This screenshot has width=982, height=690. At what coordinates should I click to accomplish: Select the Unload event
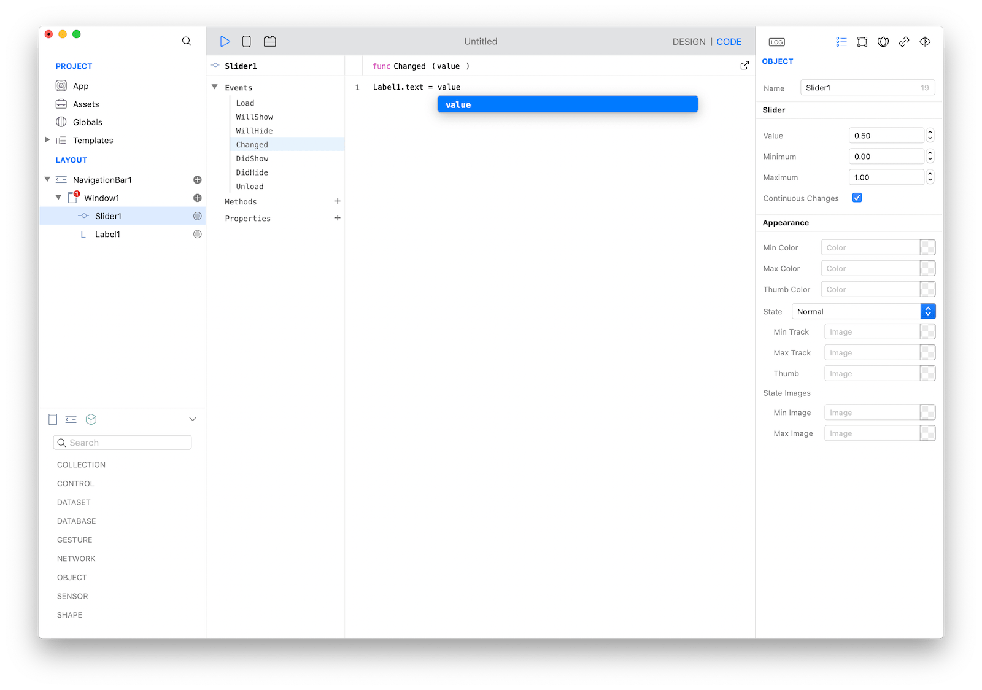tap(250, 187)
